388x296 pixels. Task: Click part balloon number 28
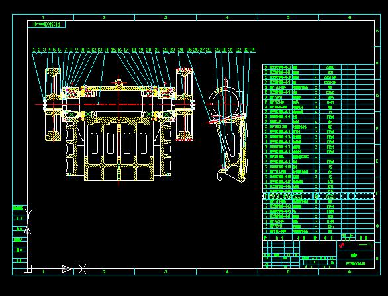point(209,50)
